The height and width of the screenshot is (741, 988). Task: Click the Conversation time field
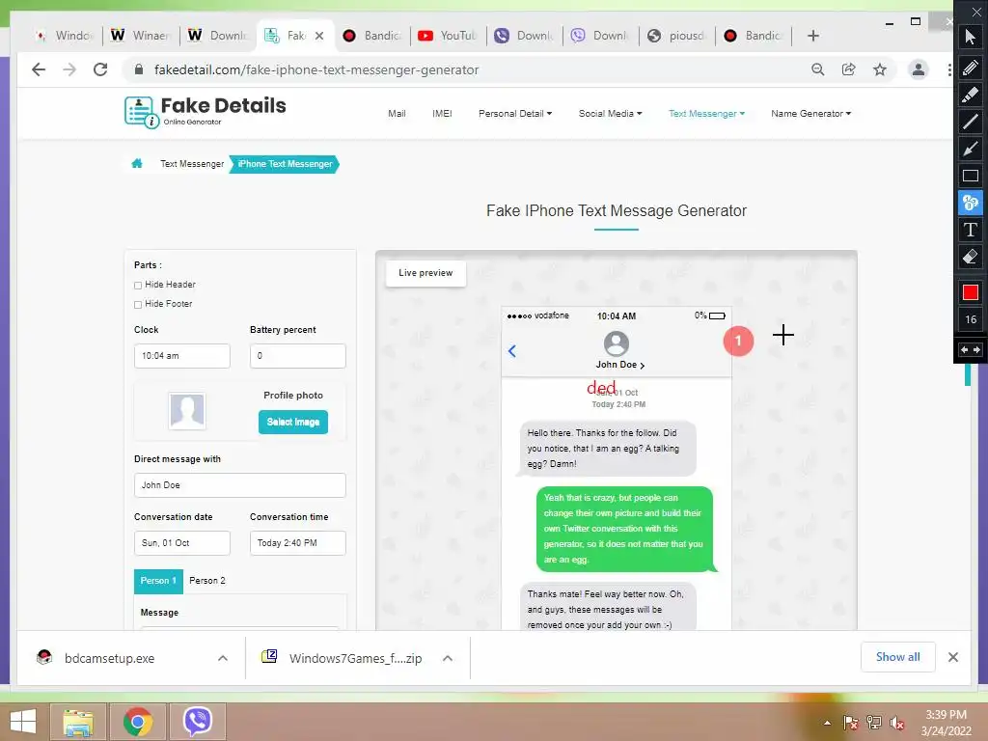pyautogui.click(x=298, y=543)
